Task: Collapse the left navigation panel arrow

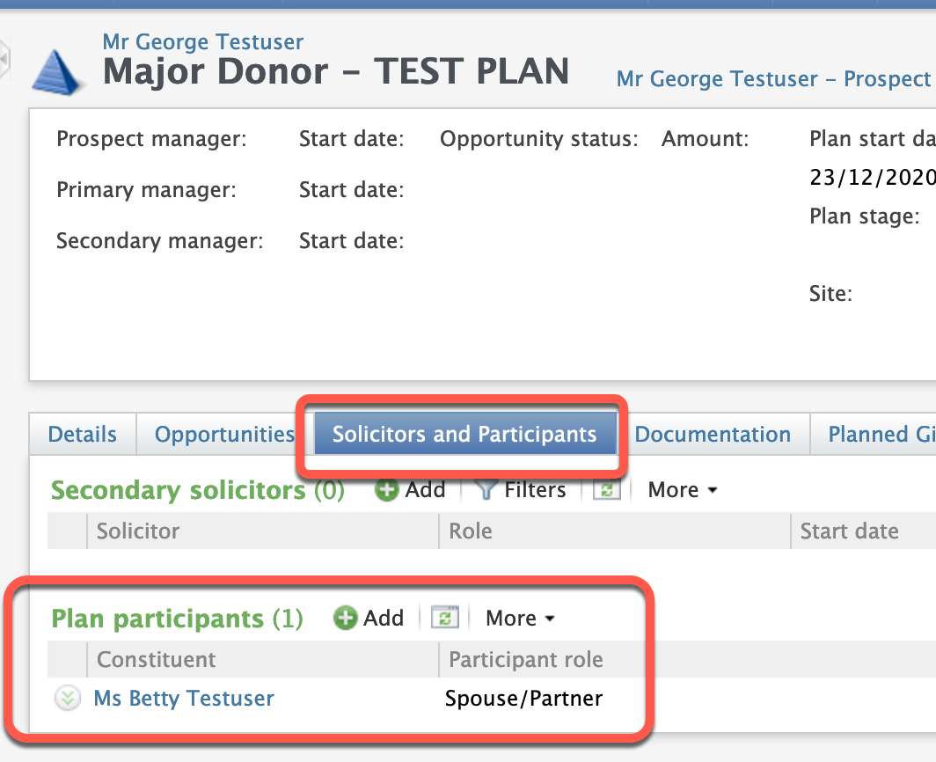Action: tap(4, 58)
